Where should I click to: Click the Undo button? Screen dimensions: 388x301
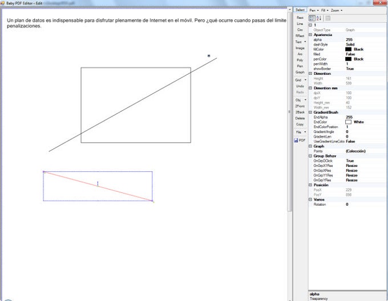[300, 86]
